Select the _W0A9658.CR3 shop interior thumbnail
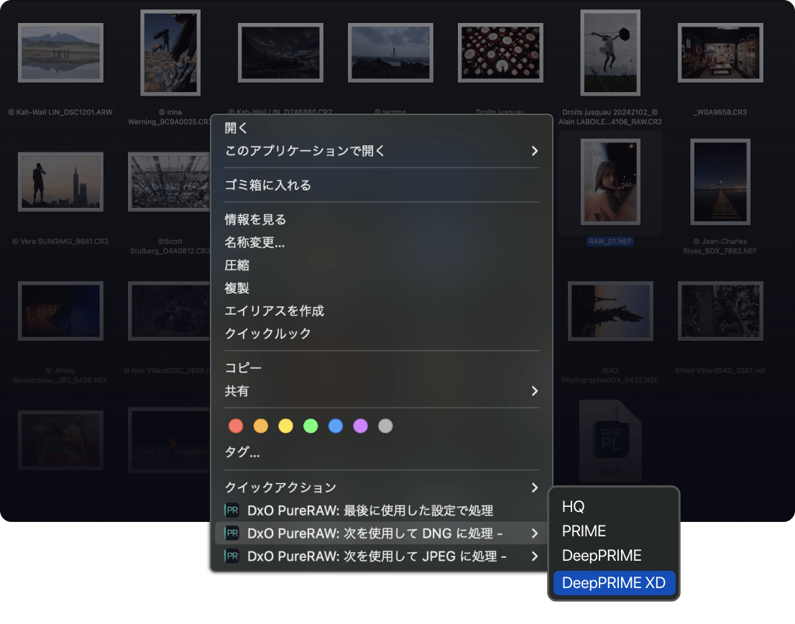795x624 pixels. pos(720,52)
